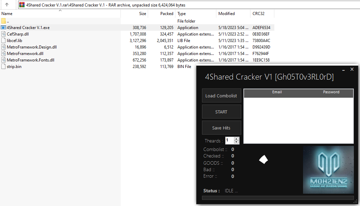Click the Theards number input field
Viewport: 360px width, 206px height.
pyautogui.click(x=230, y=140)
